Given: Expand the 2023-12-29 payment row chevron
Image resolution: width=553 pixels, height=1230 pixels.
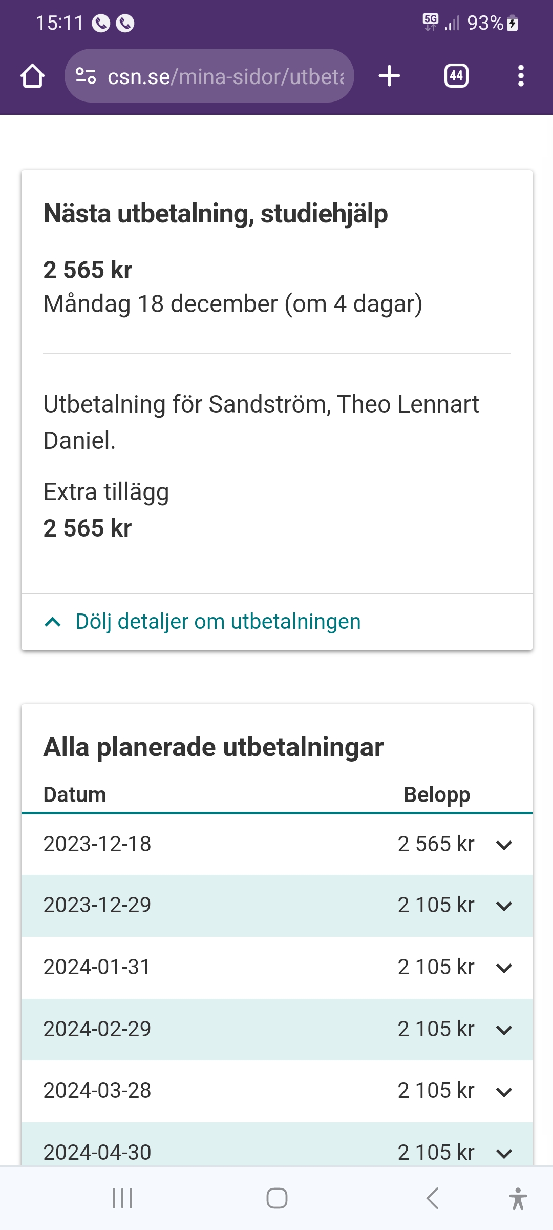Looking at the screenshot, I should (x=504, y=906).
